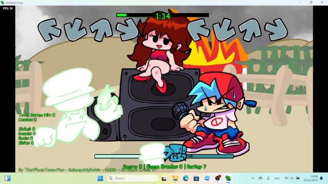This screenshot has width=328, height=184.
Task: Click the Boyfriend icon on health bar
Action: pos(176,153)
